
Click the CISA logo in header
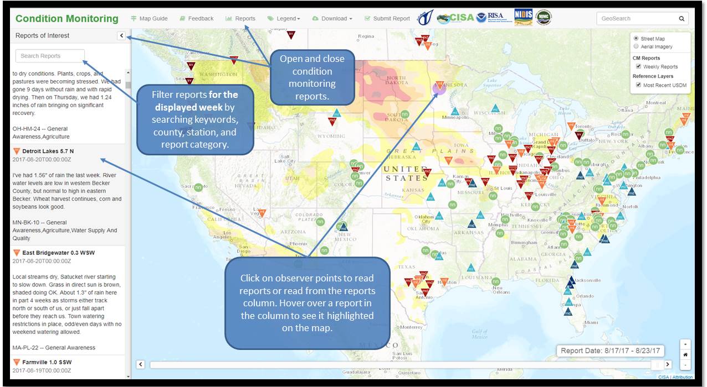(x=456, y=18)
